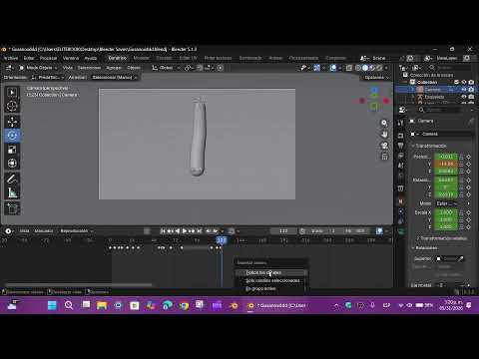Viewport: 479px width, 359px height.
Task: Click the red X axis on the navigation gizmo
Action: coord(386,101)
